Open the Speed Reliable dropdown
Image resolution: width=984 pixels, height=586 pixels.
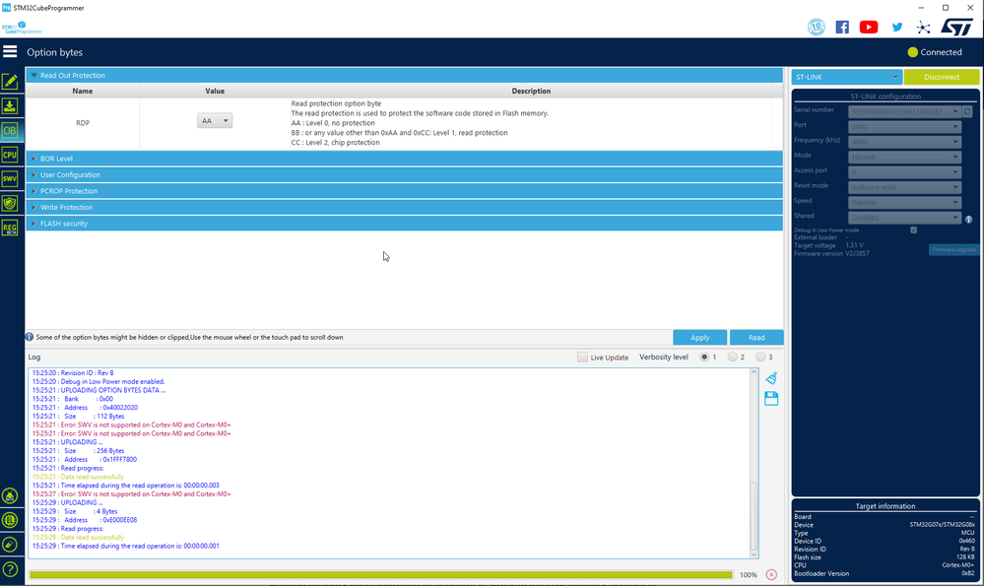pos(904,202)
